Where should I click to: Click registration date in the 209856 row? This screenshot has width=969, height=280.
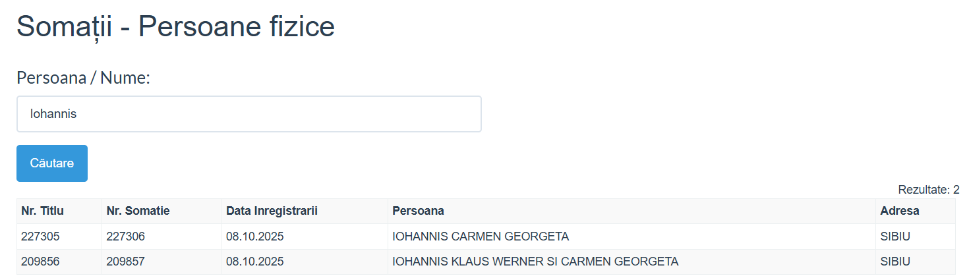coord(254,262)
